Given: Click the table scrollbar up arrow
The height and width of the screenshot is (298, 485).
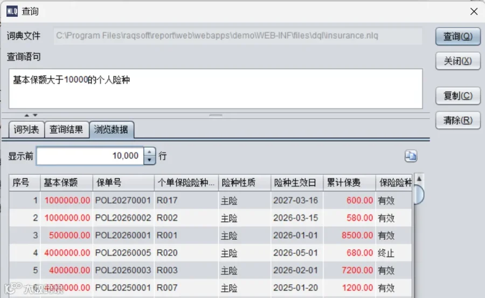Looking at the screenshot, I should tap(419, 178).
